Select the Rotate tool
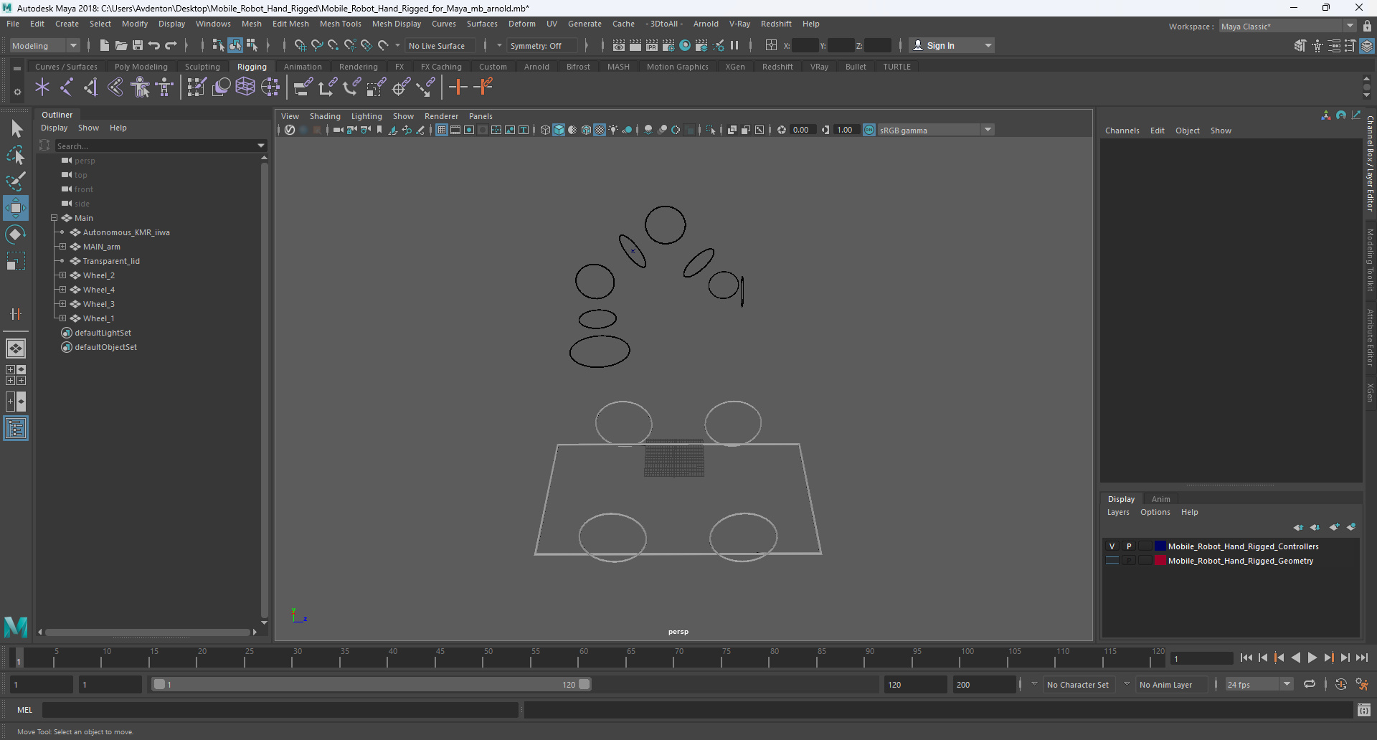The image size is (1377, 740). (16, 234)
